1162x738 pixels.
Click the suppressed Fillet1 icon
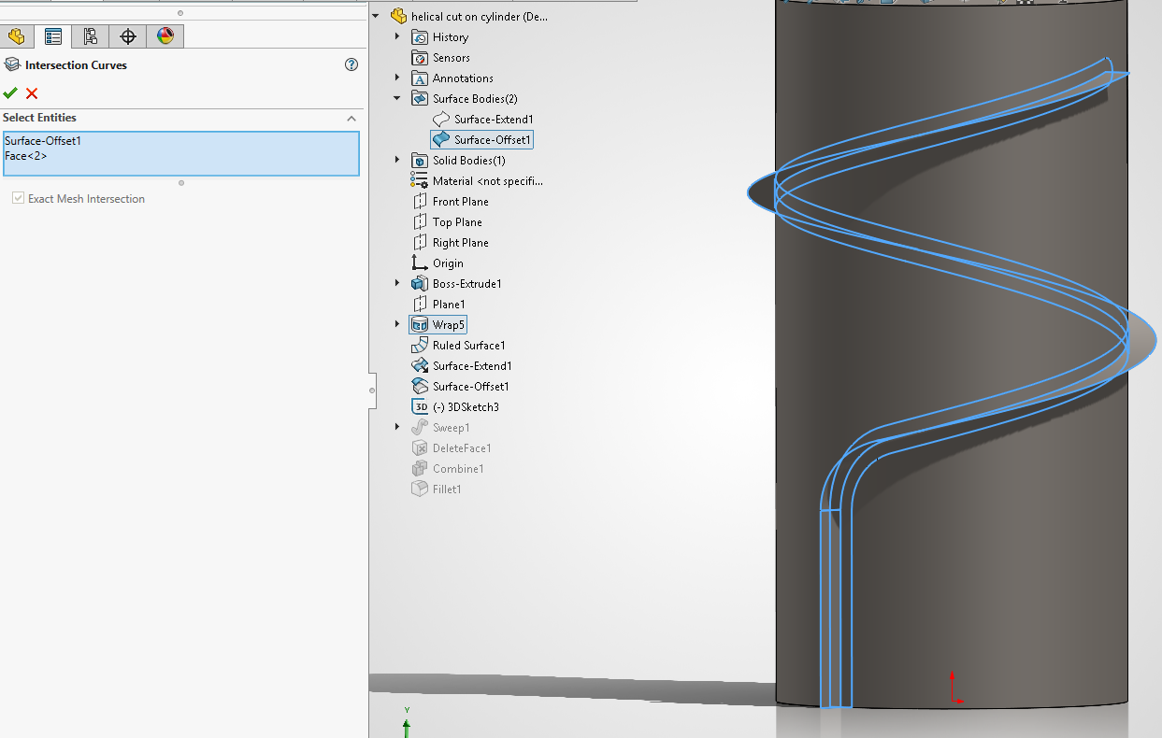coord(420,490)
